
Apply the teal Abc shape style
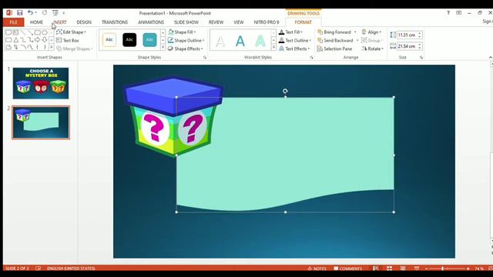[x=149, y=40]
